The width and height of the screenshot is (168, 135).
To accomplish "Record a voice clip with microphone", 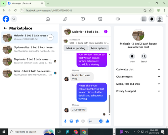I will pos(65,121).
